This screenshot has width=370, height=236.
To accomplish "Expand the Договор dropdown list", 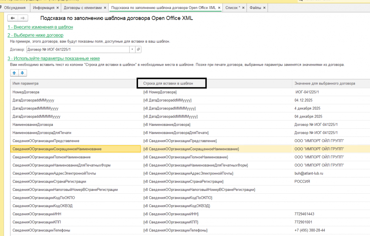I will pyautogui.click(x=132, y=49).
